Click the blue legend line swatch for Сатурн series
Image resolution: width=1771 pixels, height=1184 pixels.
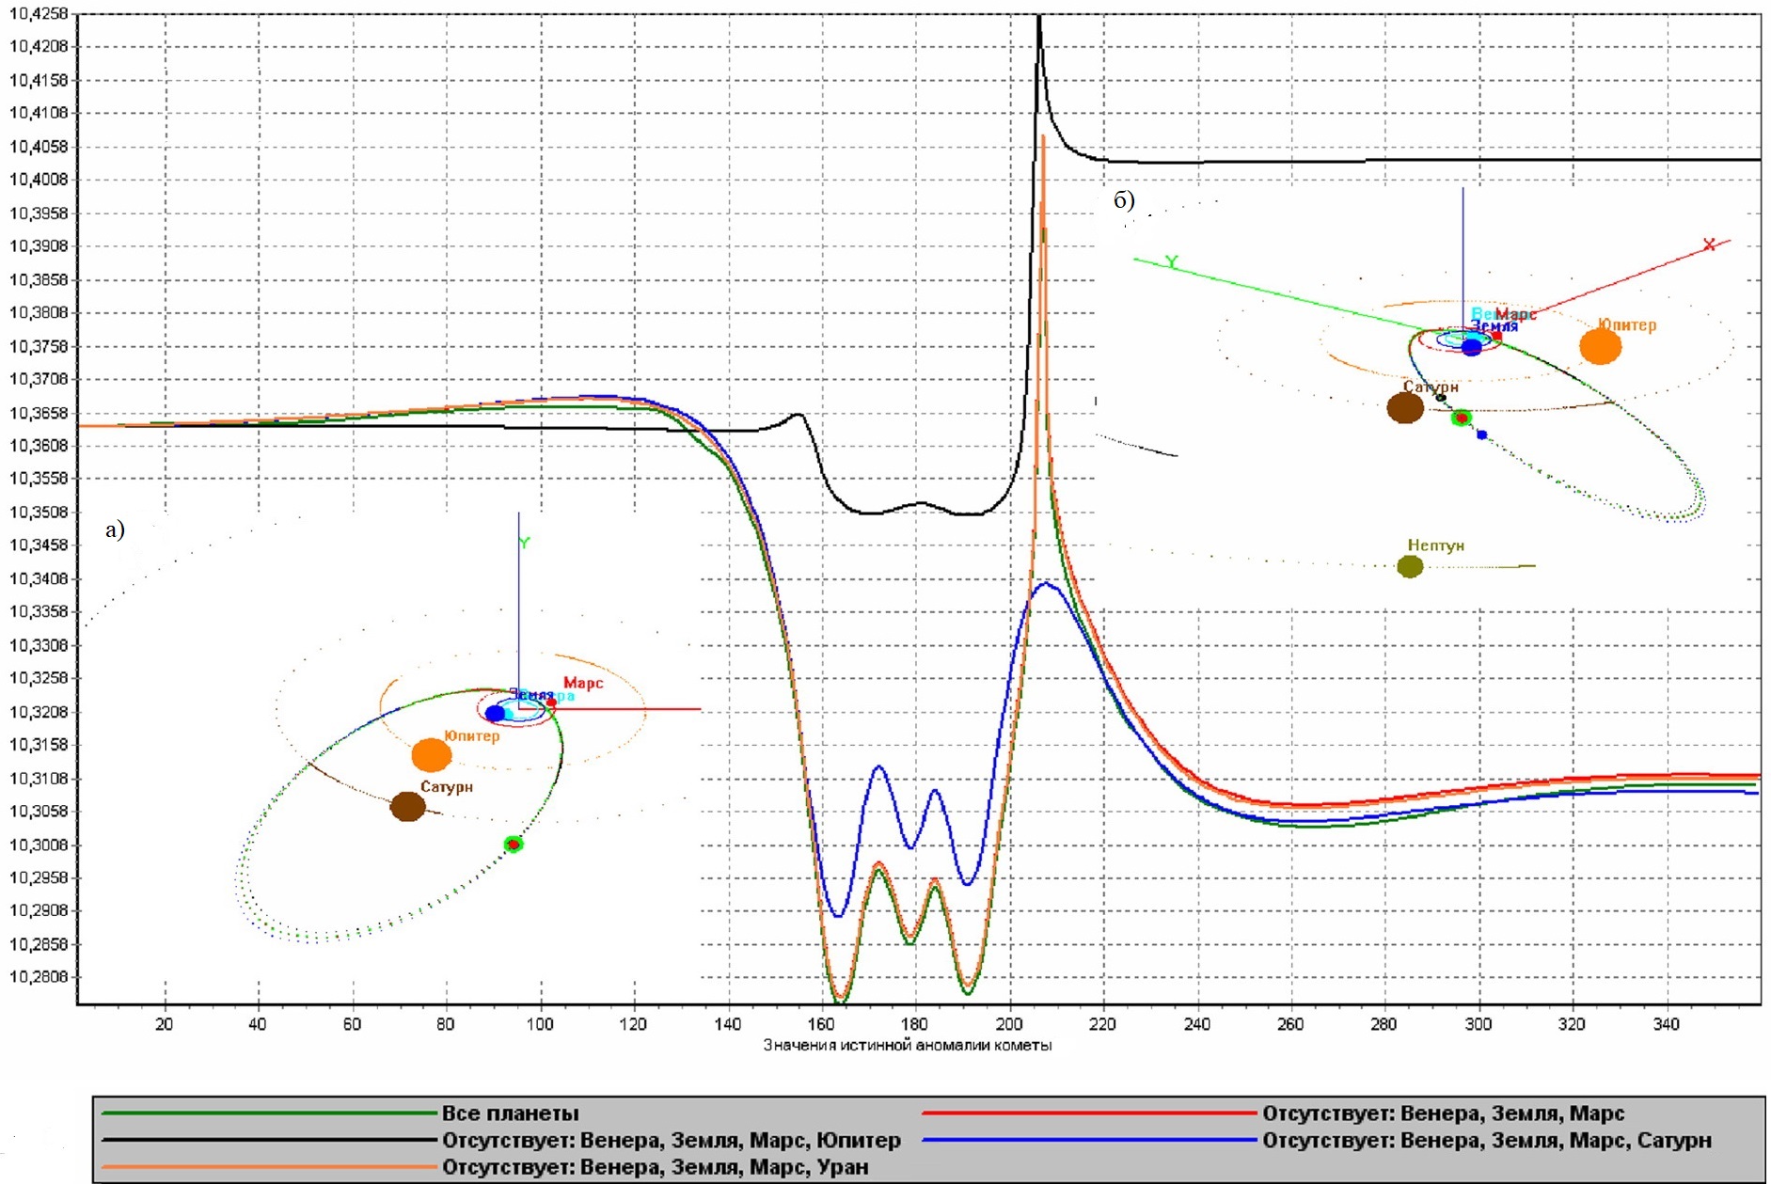[x=1090, y=1140]
